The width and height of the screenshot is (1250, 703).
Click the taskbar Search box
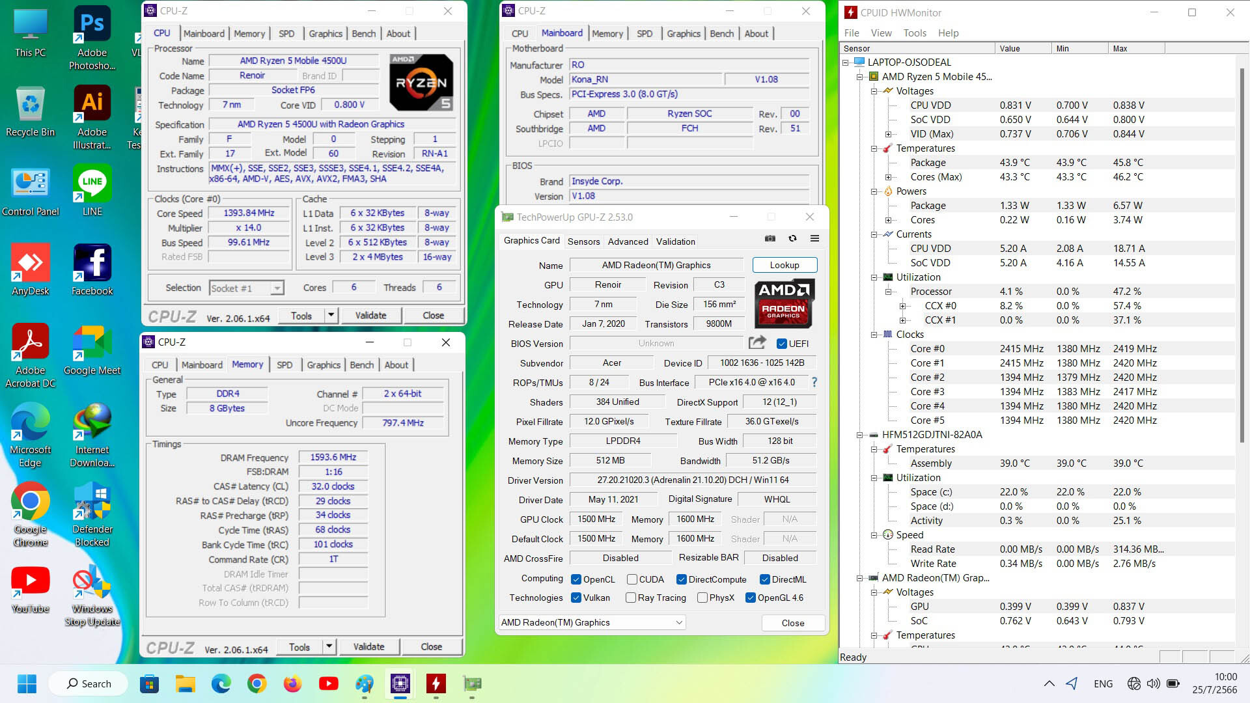(89, 683)
